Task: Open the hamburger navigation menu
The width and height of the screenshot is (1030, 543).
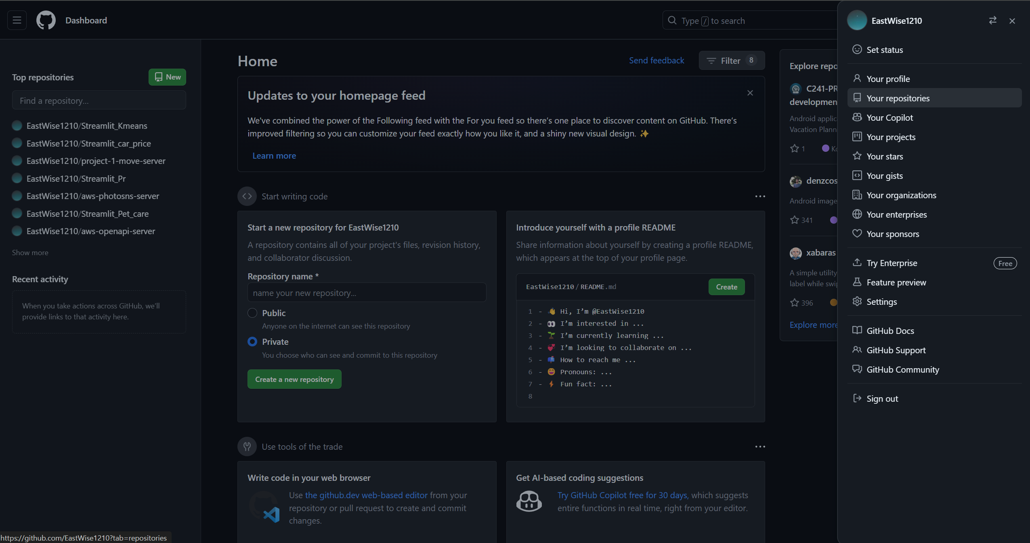Action: point(17,20)
